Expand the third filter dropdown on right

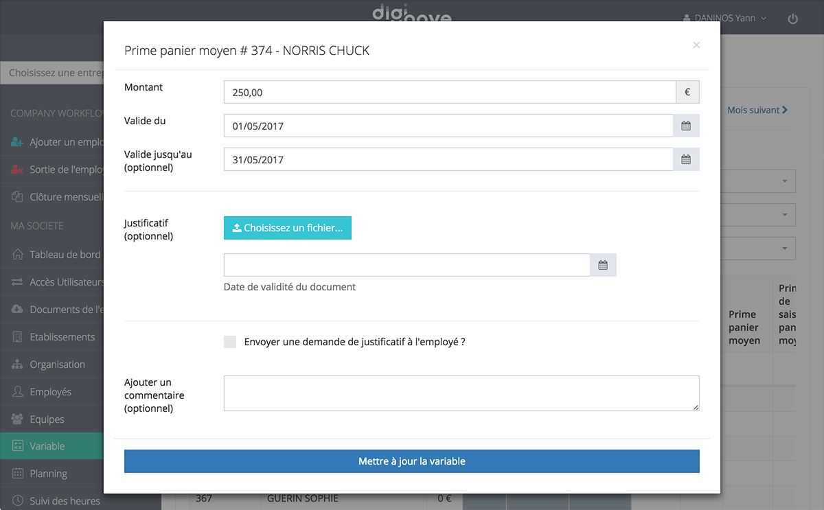tap(784, 248)
